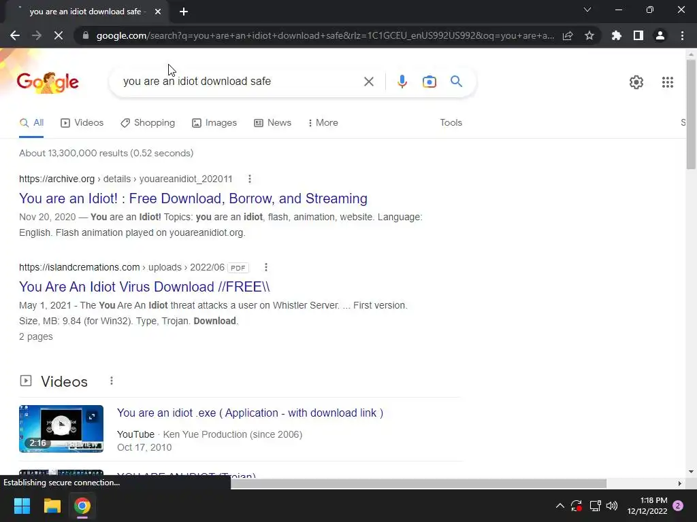Expand the More search filters
Image resolution: width=697 pixels, height=522 pixels.
tap(323, 123)
